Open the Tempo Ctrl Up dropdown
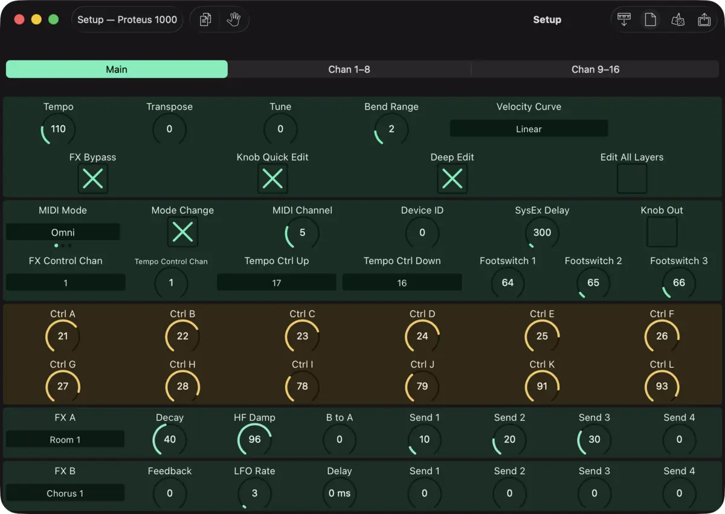This screenshot has width=725, height=514. coord(277,283)
